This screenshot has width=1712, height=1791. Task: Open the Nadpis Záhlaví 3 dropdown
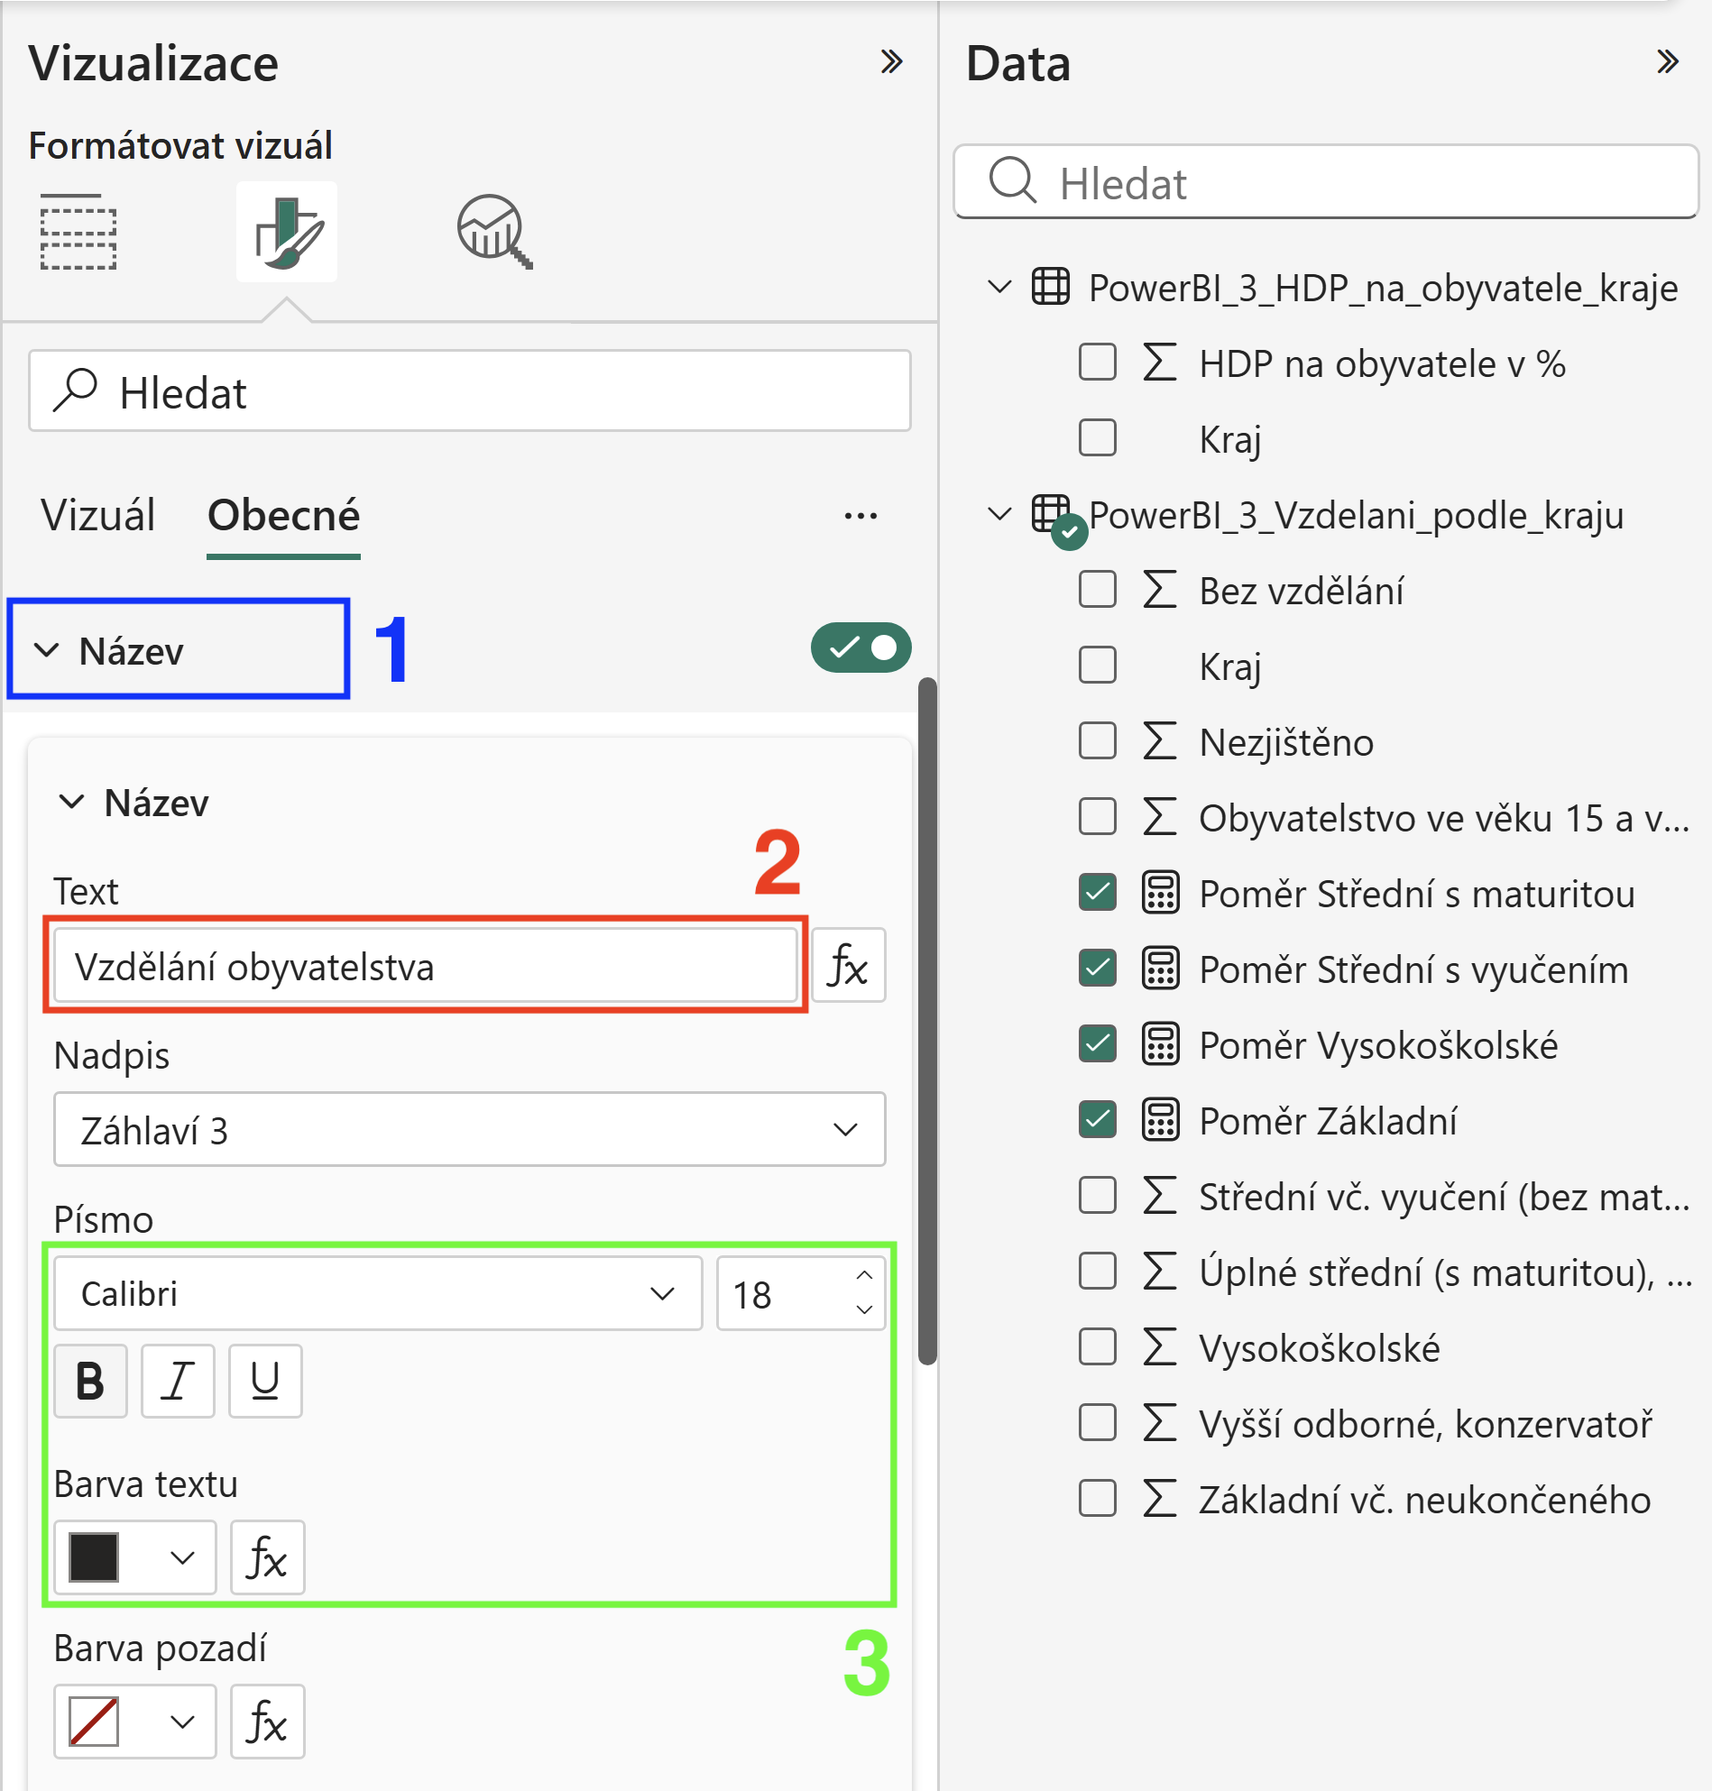pos(469,1130)
